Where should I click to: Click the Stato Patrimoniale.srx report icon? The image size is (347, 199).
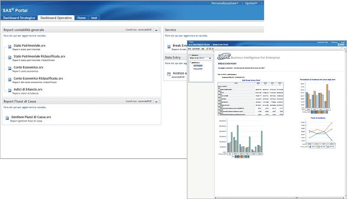pyautogui.click(x=10, y=47)
